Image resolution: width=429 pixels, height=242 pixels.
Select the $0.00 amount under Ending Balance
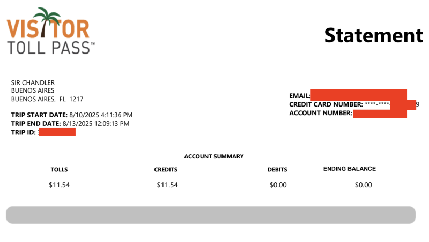(x=363, y=185)
